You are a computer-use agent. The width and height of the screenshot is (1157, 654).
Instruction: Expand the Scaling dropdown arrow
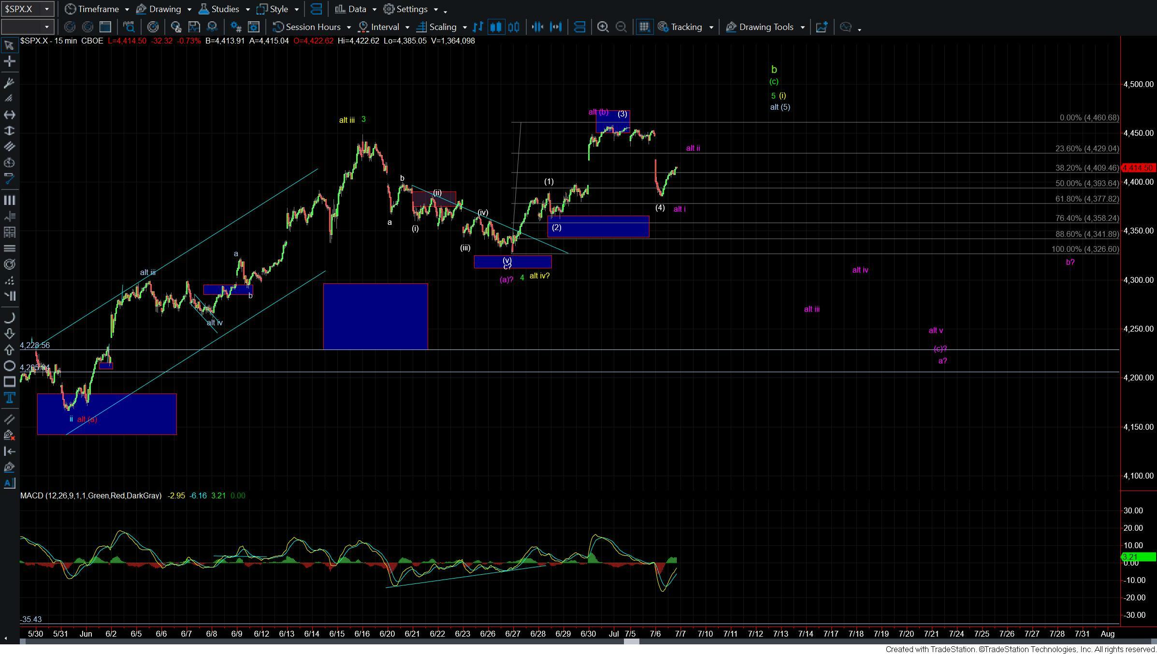(464, 27)
